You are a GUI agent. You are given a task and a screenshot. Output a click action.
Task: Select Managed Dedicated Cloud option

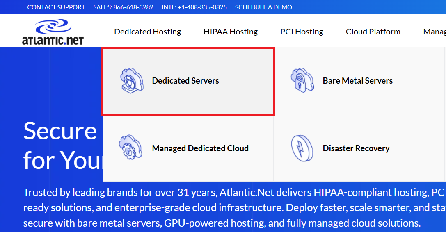[x=188, y=148]
